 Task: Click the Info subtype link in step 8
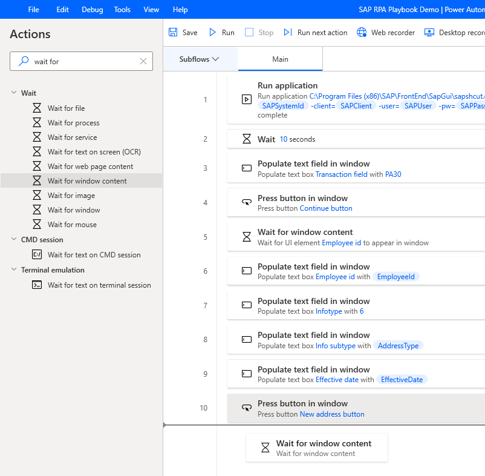pos(336,346)
